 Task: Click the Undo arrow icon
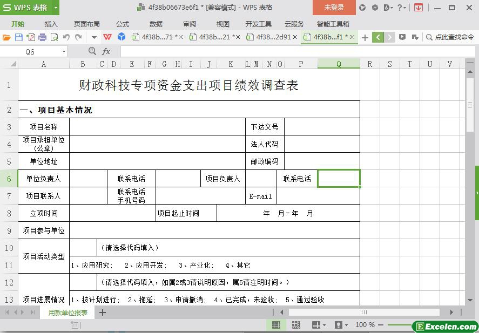(x=66, y=37)
